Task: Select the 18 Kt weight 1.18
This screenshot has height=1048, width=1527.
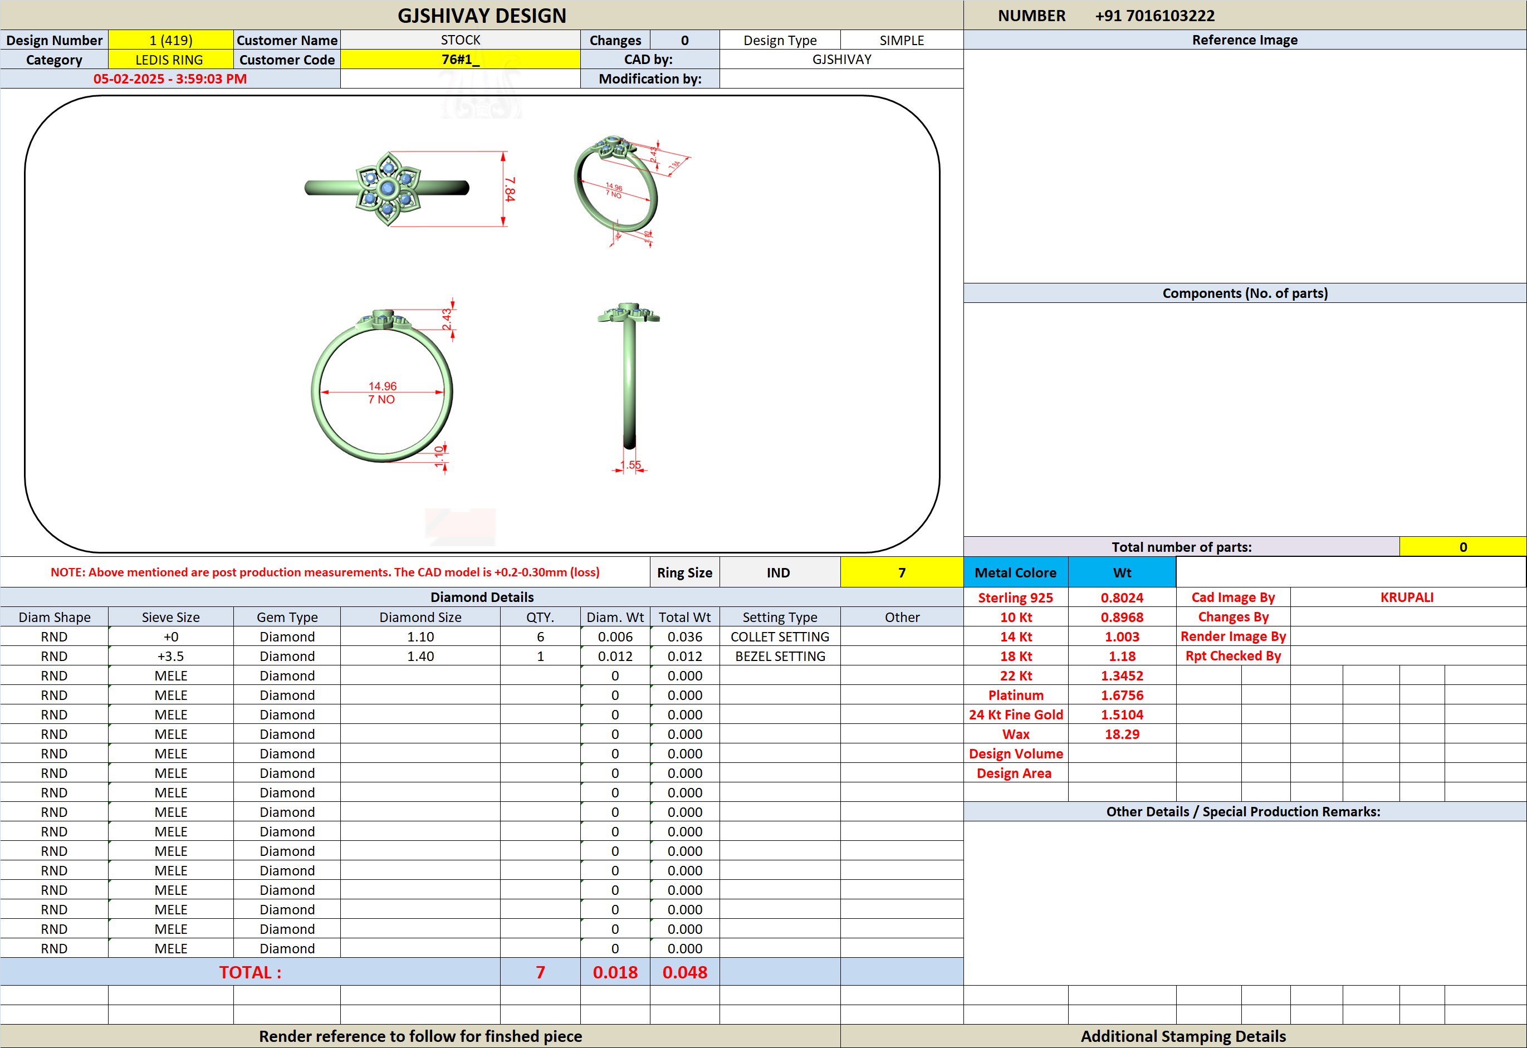Action: 1122,657
